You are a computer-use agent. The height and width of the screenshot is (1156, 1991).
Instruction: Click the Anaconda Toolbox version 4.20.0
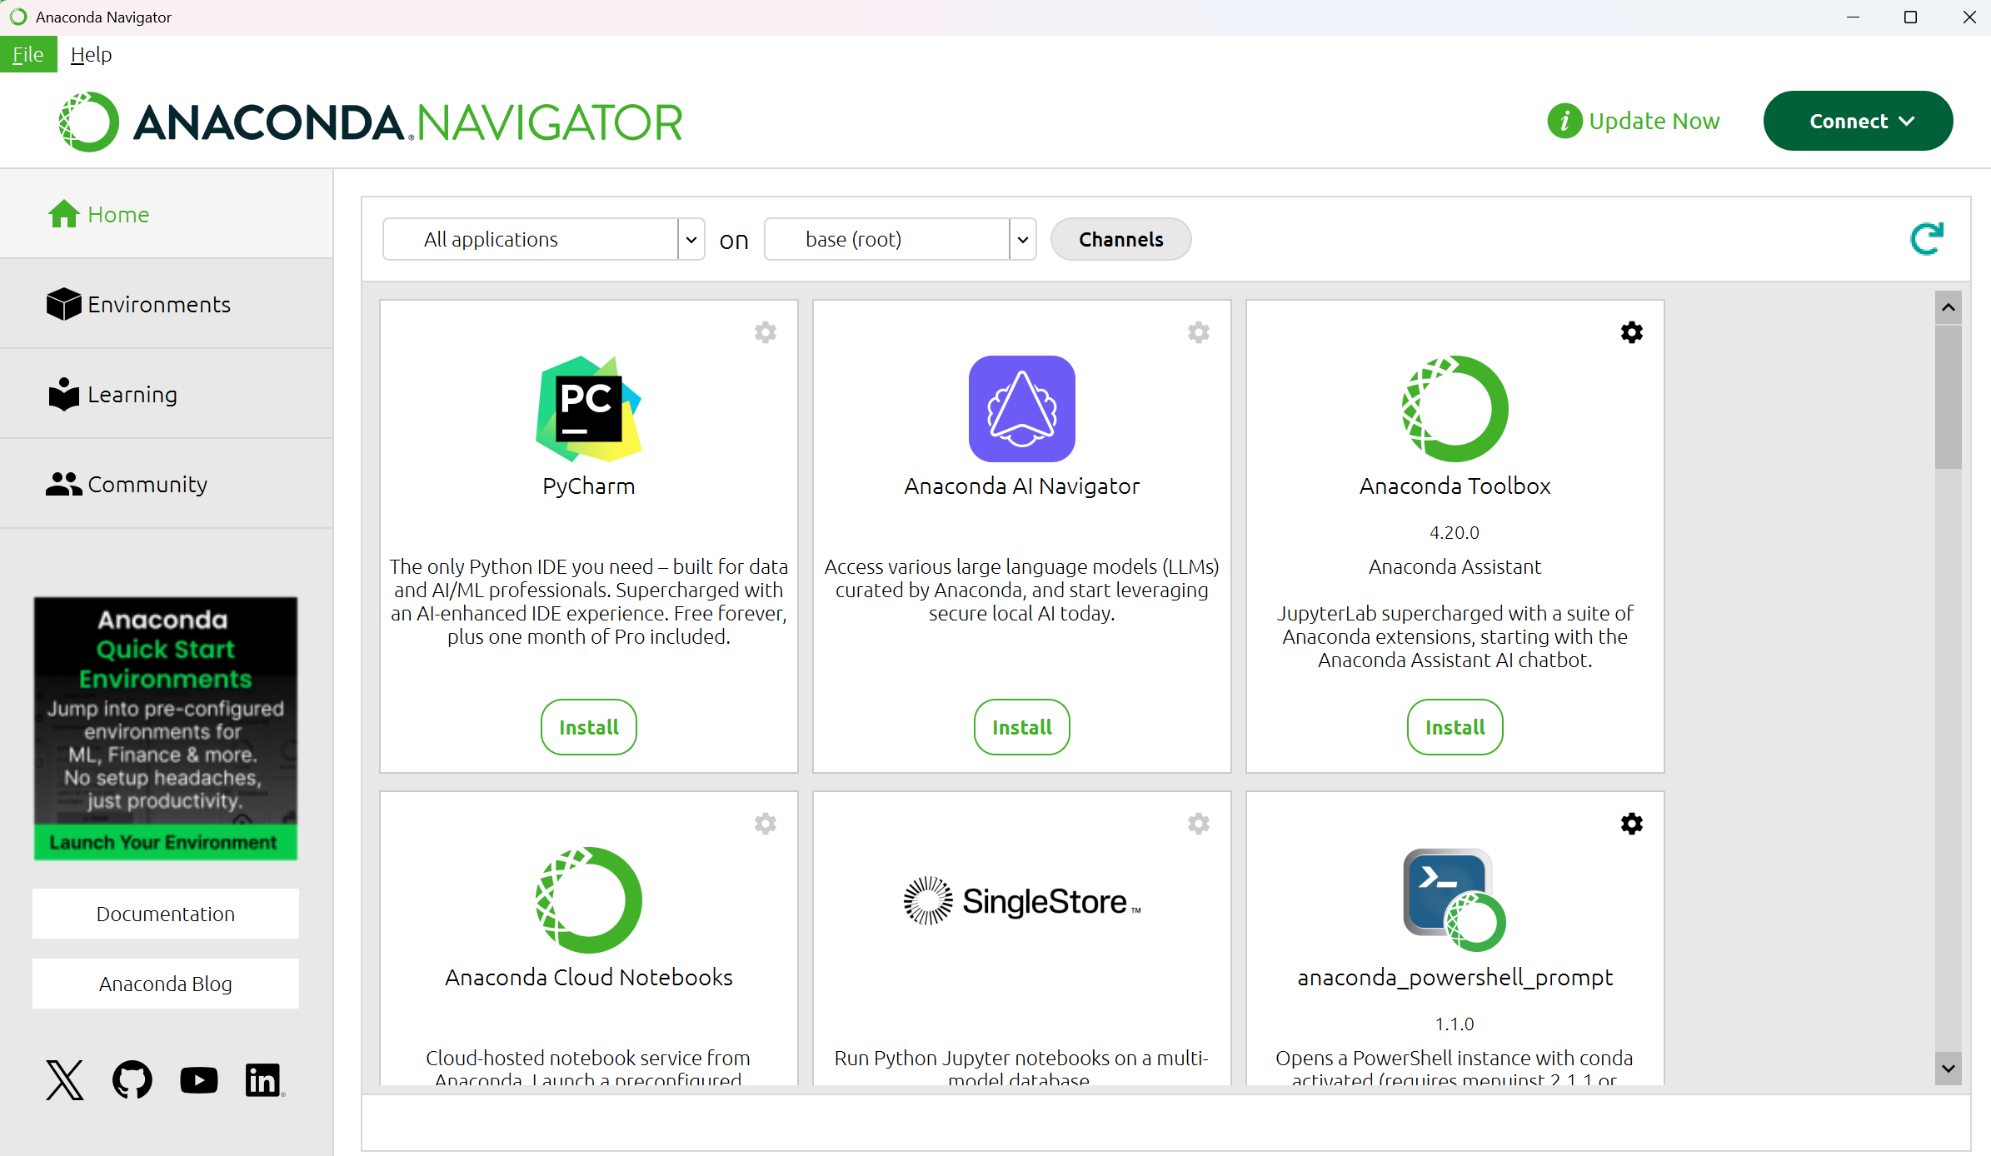1455,532
